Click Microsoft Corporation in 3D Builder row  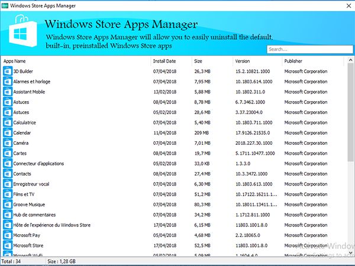[x=306, y=72]
